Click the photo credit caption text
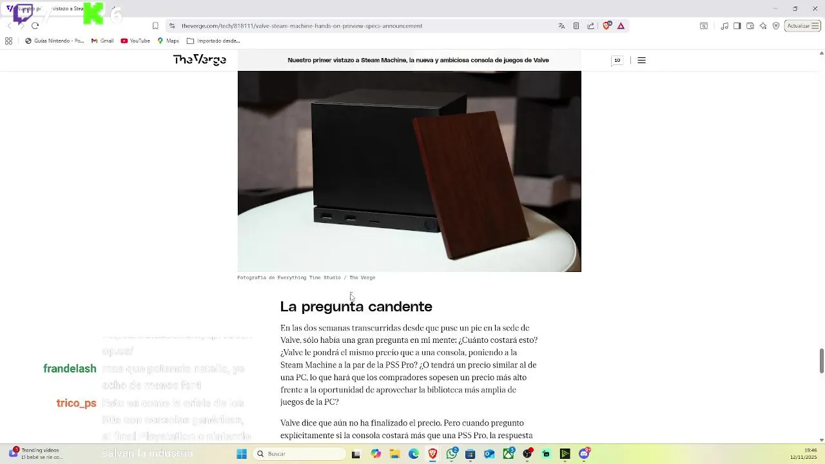This screenshot has height=464, width=825. pos(306,278)
